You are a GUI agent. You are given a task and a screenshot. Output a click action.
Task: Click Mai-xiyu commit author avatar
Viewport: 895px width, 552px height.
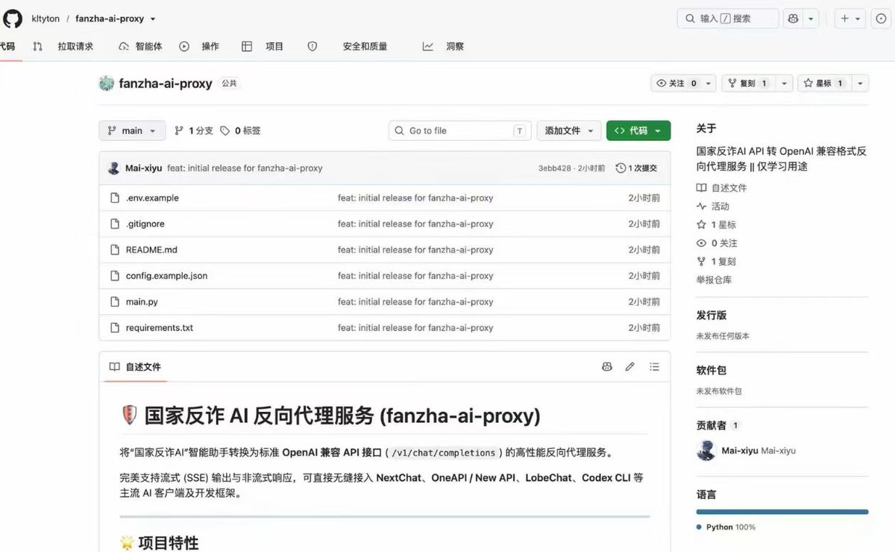pyautogui.click(x=113, y=168)
